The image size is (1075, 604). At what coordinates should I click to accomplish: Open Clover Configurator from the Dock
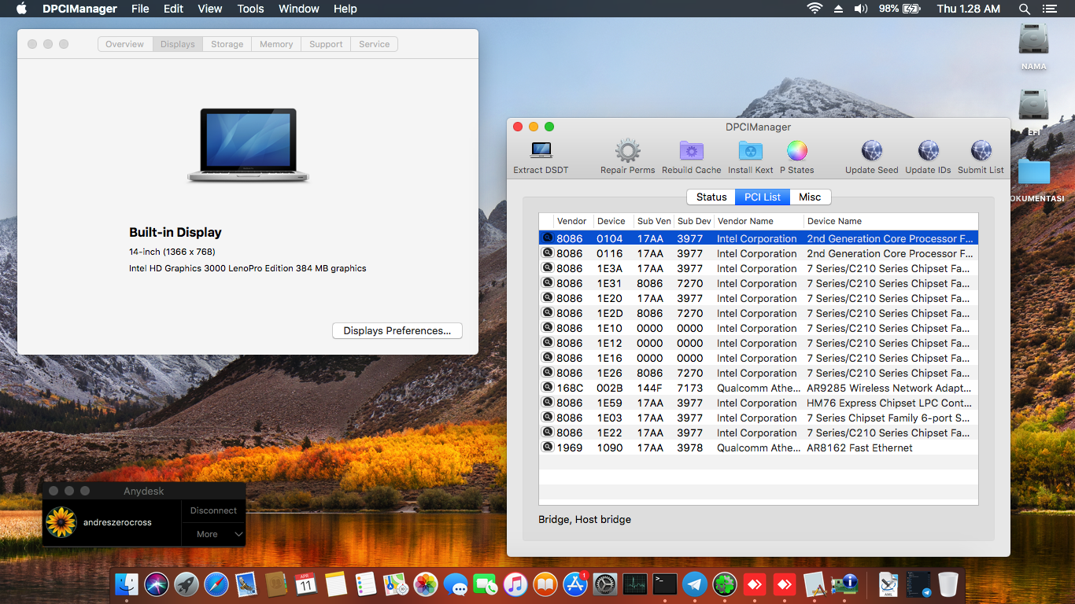click(724, 584)
